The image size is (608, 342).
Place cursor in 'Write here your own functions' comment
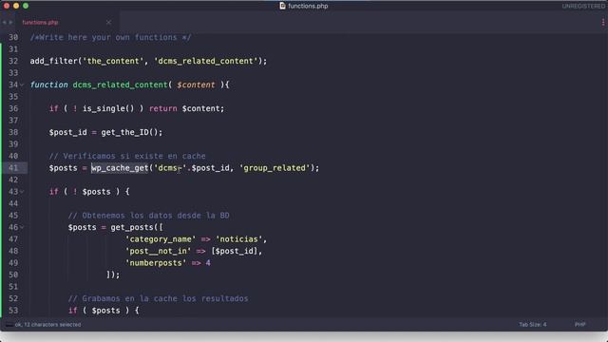point(111,37)
